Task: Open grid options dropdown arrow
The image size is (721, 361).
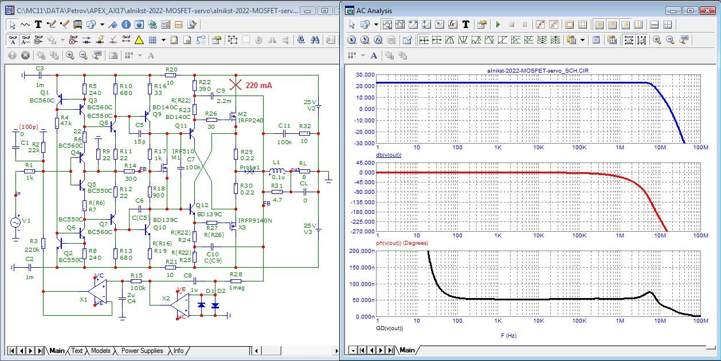Action: pos(163,41)
